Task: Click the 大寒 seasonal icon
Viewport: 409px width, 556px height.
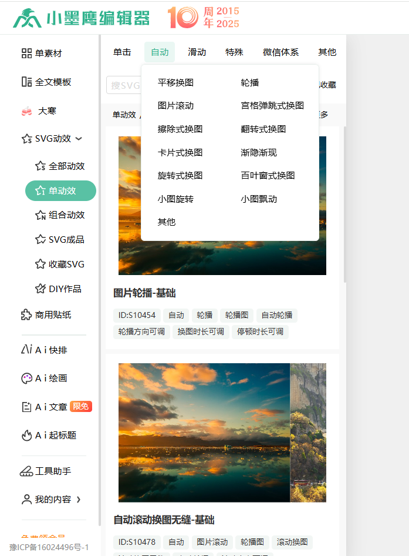Action: 27,111
